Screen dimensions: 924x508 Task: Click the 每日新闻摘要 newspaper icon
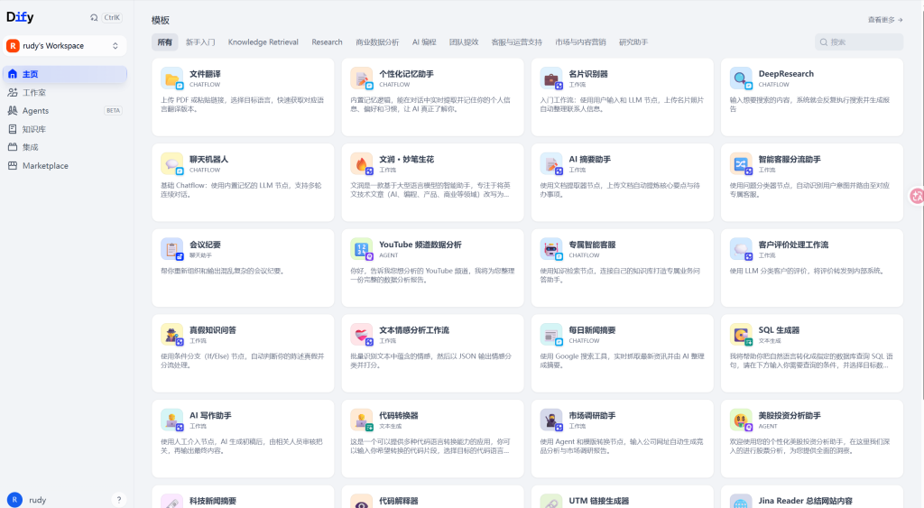[x=551, y=335]
